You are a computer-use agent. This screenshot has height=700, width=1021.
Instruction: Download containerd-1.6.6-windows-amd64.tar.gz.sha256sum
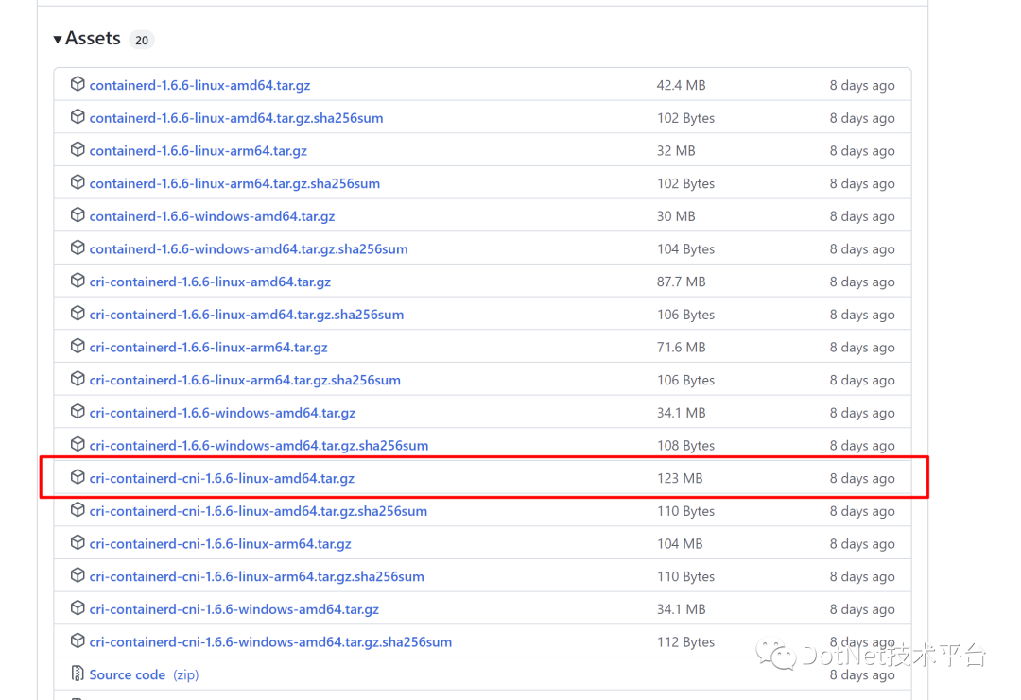coord(249,249)
